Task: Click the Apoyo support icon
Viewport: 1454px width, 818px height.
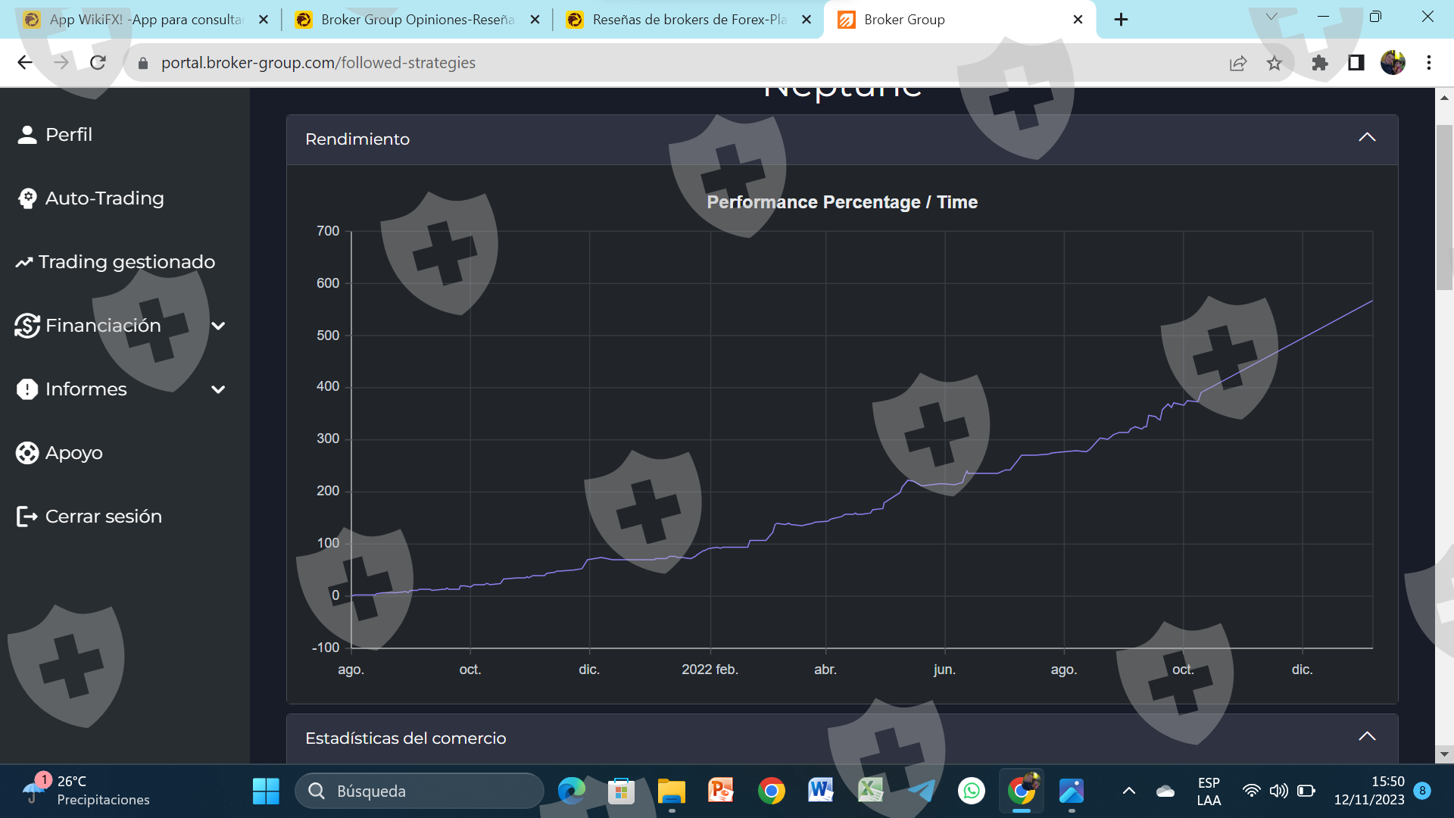Action: (x=27, y=453)
